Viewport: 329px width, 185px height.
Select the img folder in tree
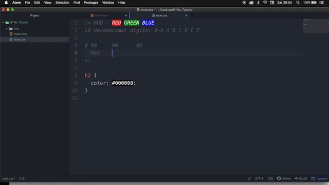(x=16, y=29)
